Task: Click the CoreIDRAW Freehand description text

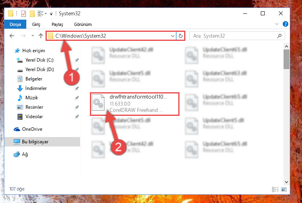Action: tap(136, 110)
